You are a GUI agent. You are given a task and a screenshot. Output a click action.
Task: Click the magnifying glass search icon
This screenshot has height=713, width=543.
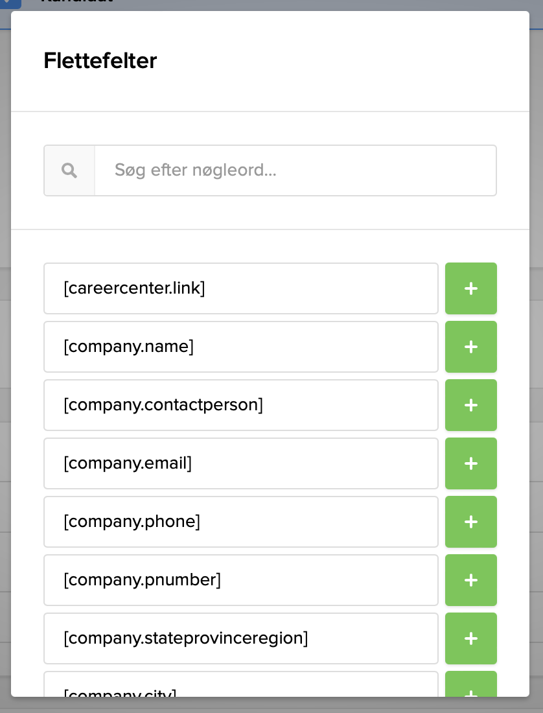[69, 170]
